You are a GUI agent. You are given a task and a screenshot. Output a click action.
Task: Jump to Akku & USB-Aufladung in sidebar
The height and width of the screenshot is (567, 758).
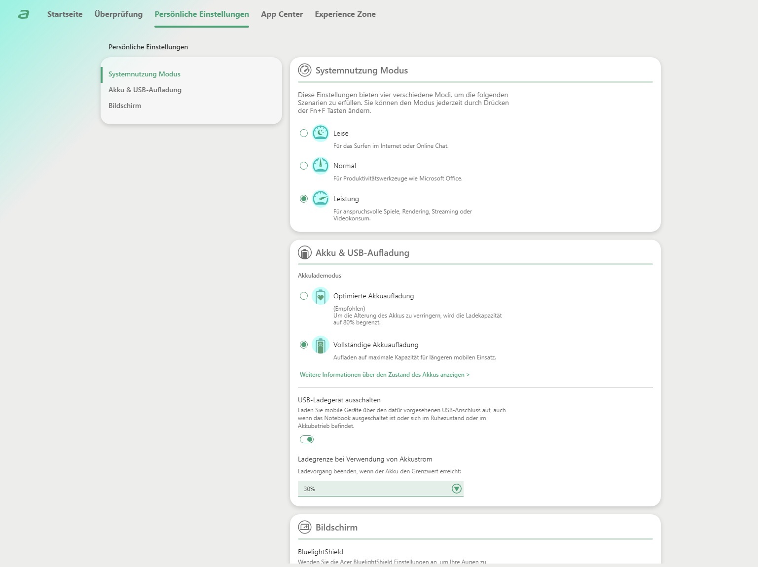tap(145, 90)
